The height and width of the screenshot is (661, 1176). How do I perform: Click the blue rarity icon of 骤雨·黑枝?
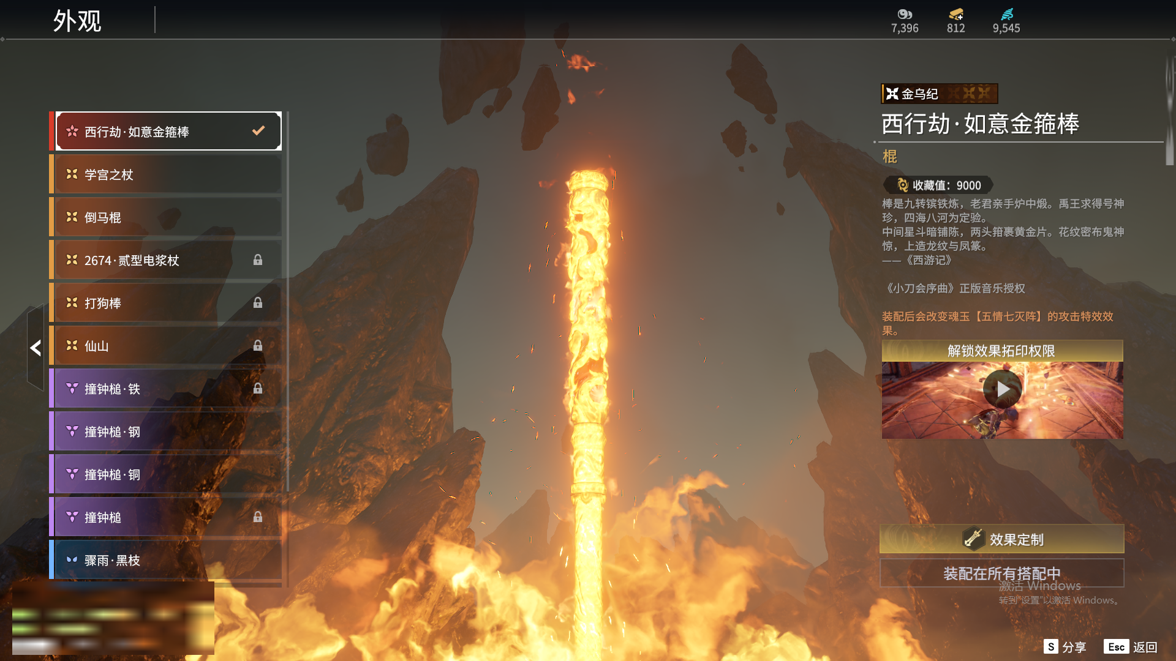point(72,559)
